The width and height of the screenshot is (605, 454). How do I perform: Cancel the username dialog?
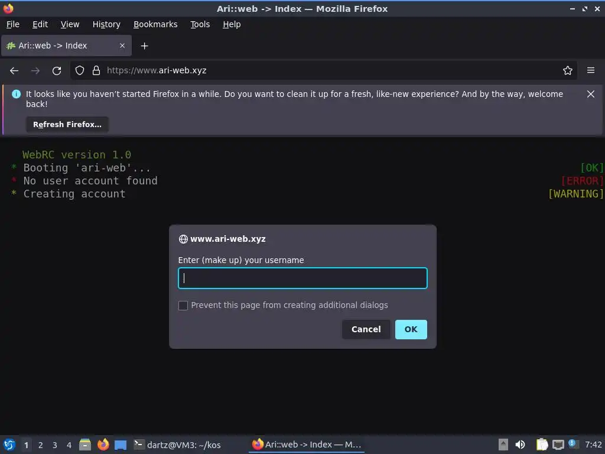coord(366,329)
